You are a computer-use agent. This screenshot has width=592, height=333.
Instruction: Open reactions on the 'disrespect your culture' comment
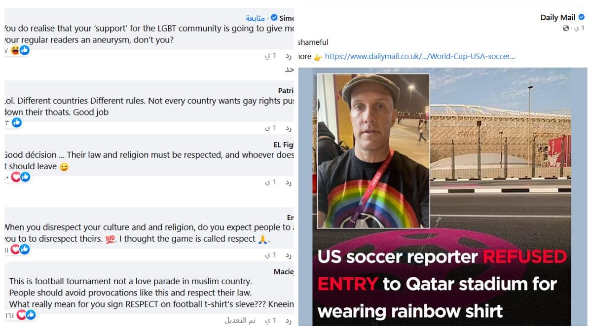click(20, 250)
